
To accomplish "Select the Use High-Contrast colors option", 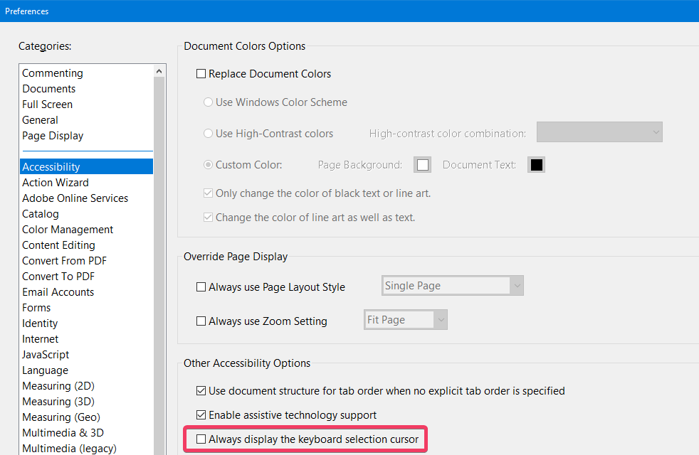I will click(209, 134).
